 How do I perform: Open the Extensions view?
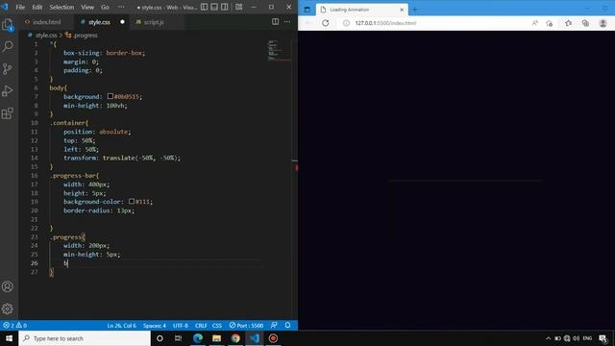8,113
